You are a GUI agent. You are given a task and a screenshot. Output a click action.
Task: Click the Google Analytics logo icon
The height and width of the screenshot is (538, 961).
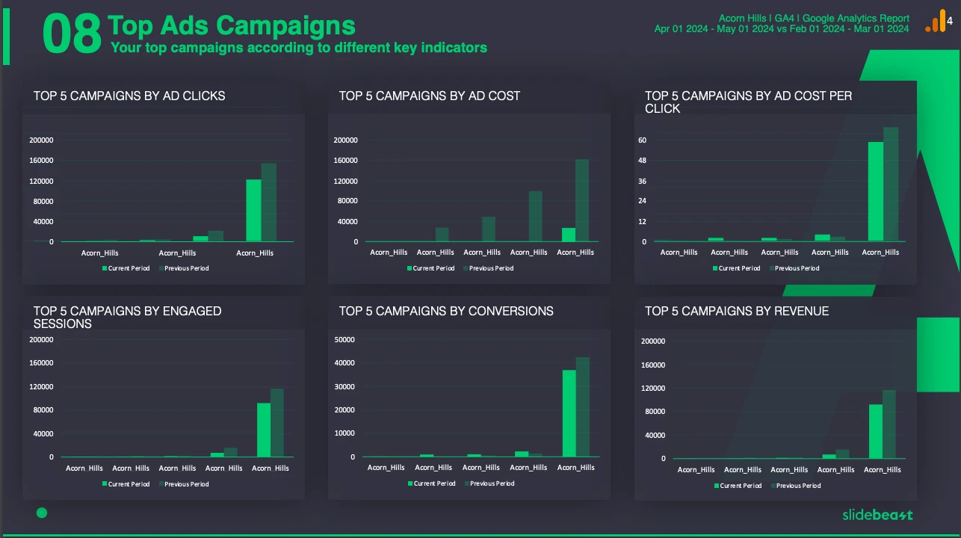[x=935, y=22]
